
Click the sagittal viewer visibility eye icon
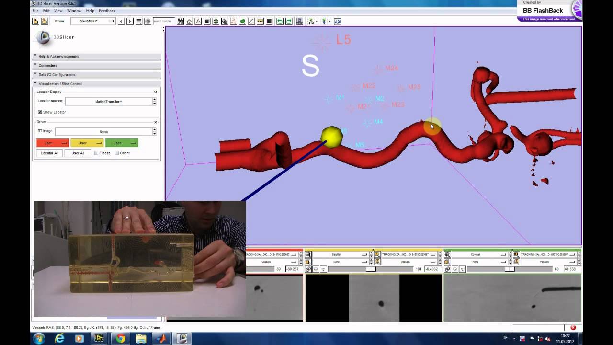316,269
